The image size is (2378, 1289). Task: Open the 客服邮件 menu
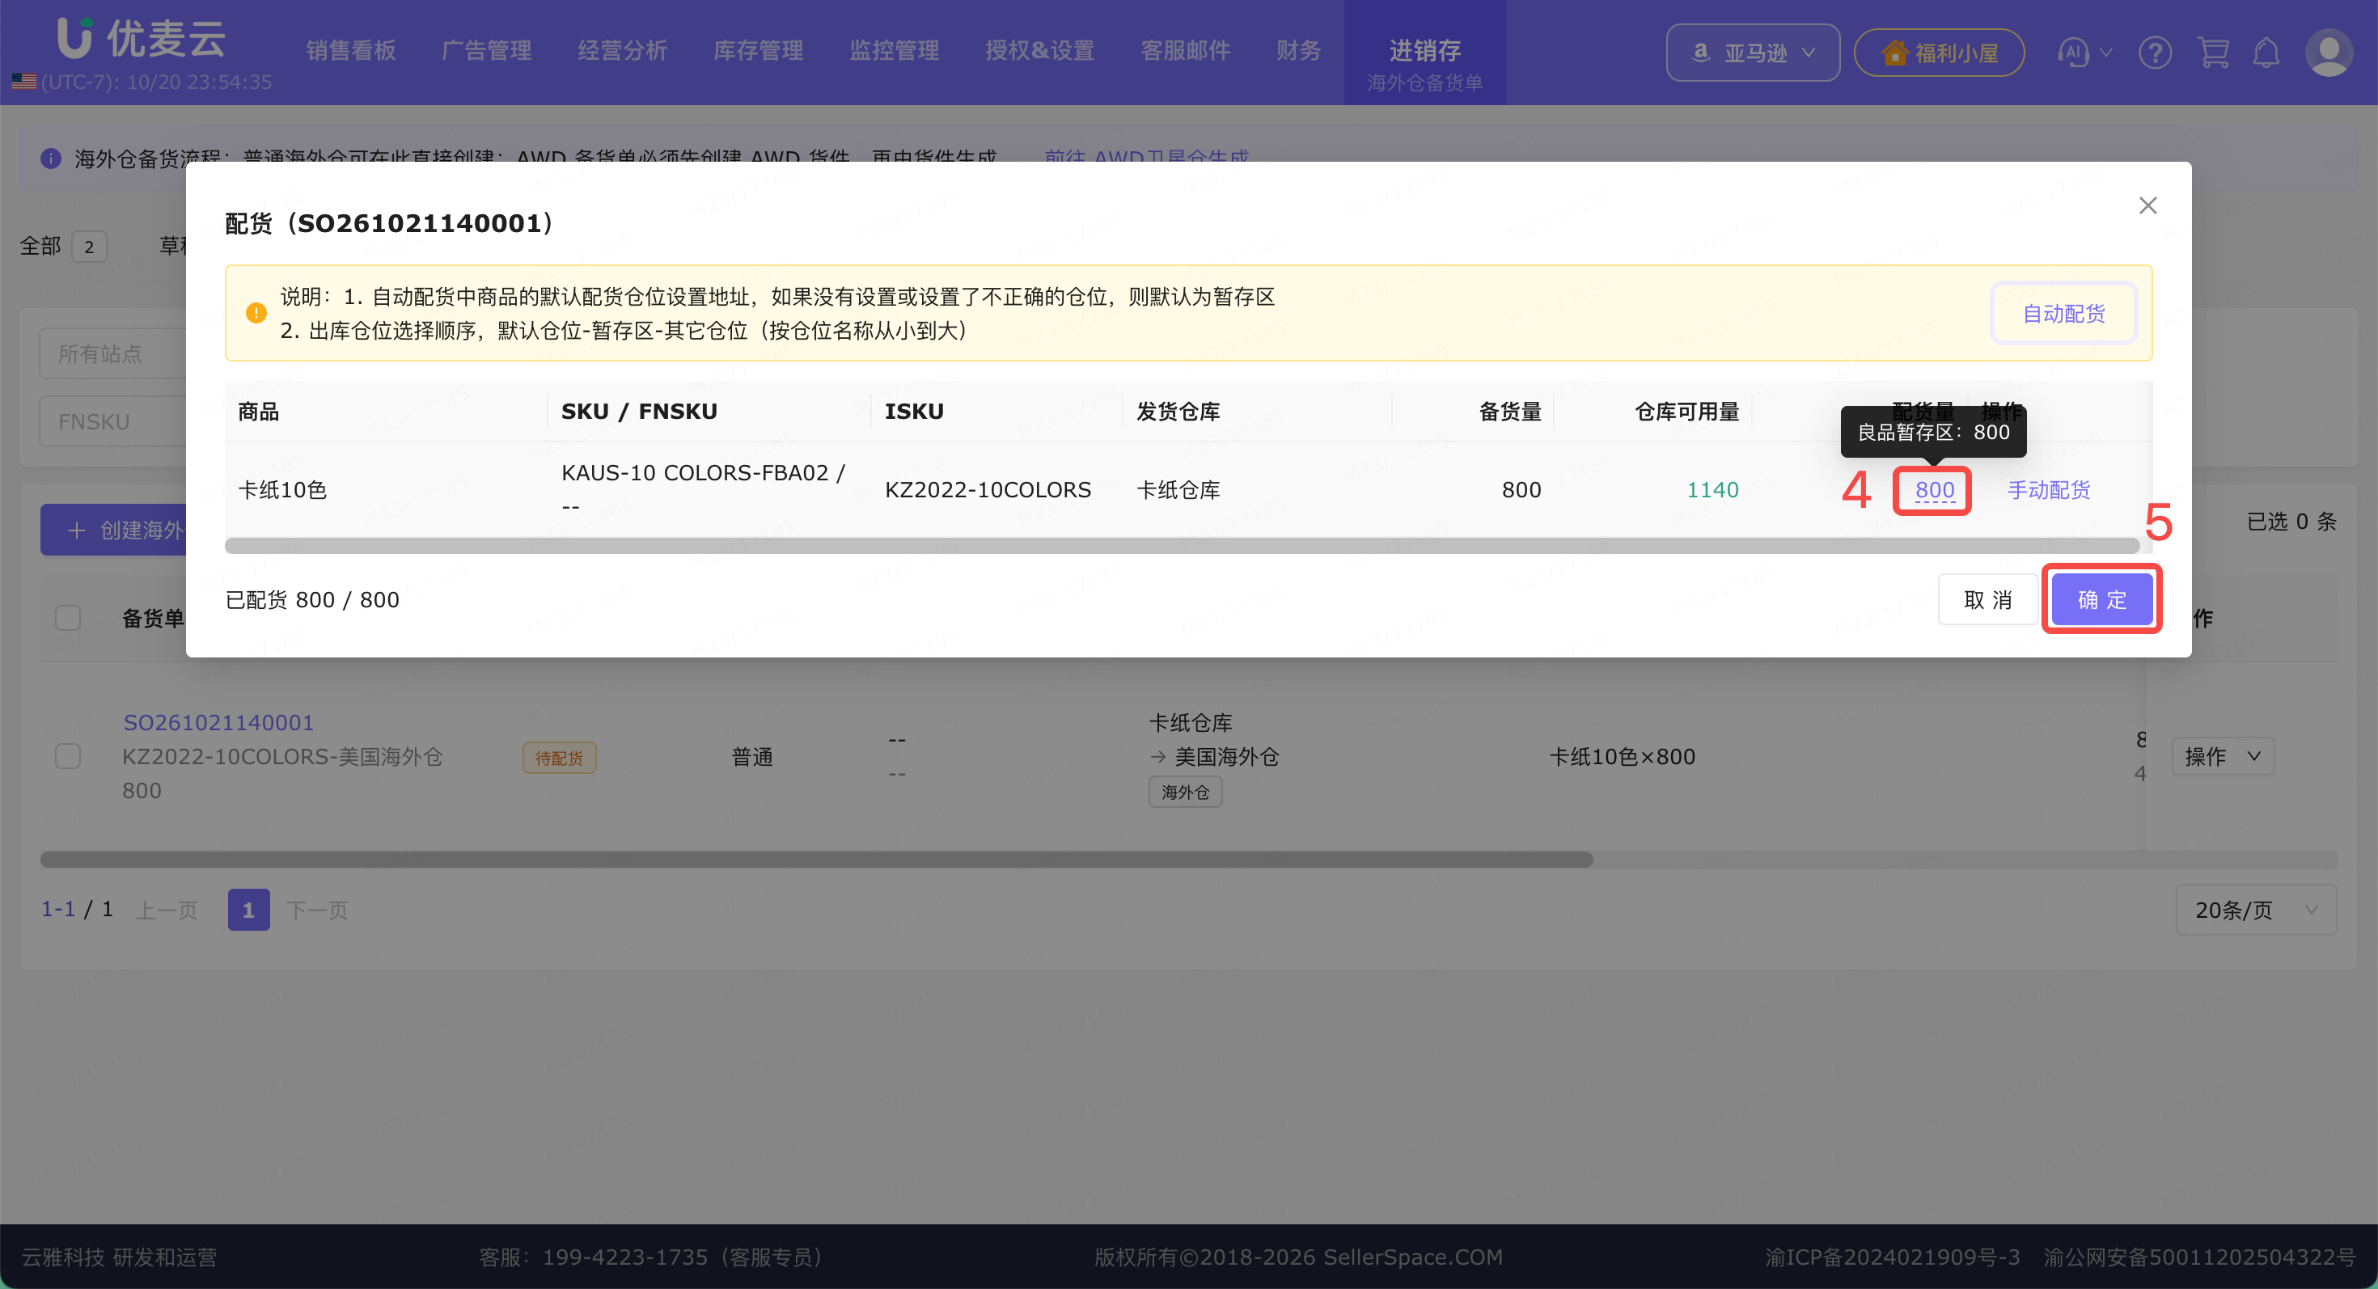coord(1185,51)
